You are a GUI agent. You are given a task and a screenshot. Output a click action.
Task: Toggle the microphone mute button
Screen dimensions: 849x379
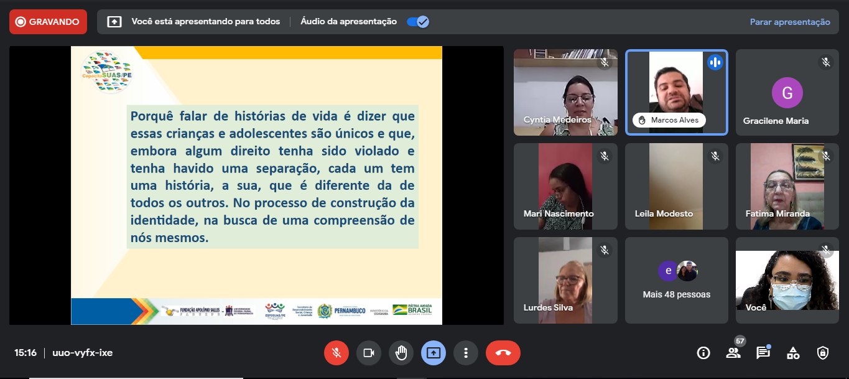[336, 353]
